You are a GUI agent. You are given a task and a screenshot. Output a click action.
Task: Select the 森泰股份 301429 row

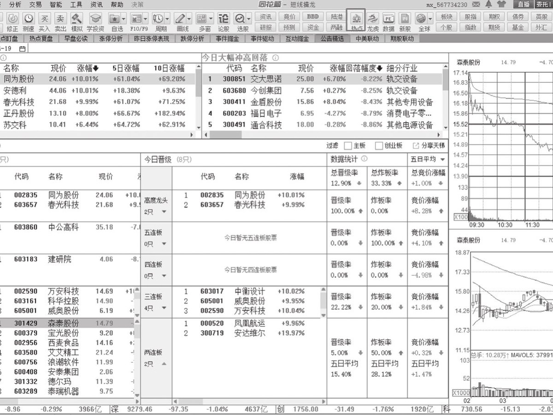click(67, 324)
